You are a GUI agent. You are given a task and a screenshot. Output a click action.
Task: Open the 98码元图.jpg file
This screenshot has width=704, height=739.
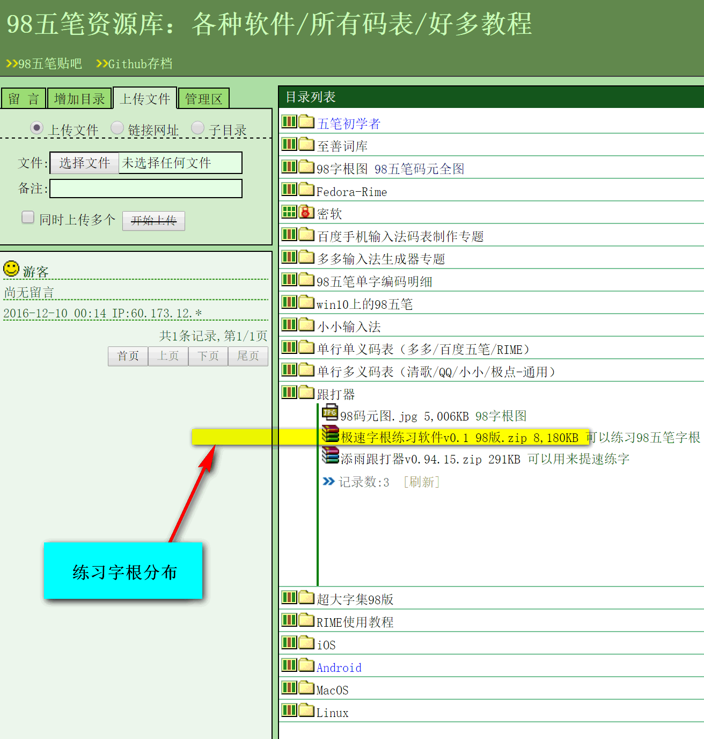coord(378,416)
